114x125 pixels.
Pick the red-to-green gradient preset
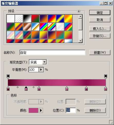(35, 18)
